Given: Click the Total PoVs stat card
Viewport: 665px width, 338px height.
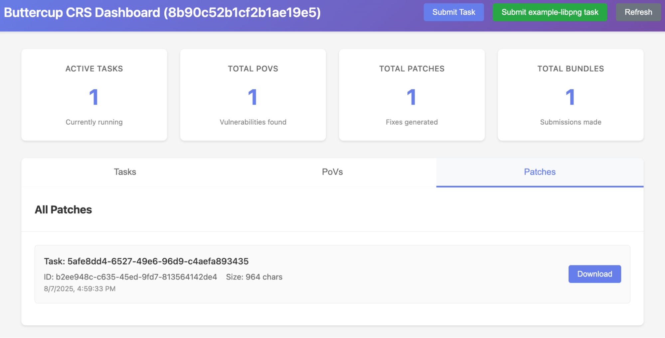Looking at the screenshot, I should click(x=253, y=95).
